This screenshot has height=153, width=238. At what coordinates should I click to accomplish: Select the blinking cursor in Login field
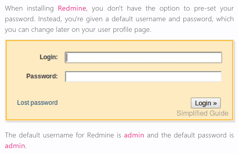pos(67,57)
